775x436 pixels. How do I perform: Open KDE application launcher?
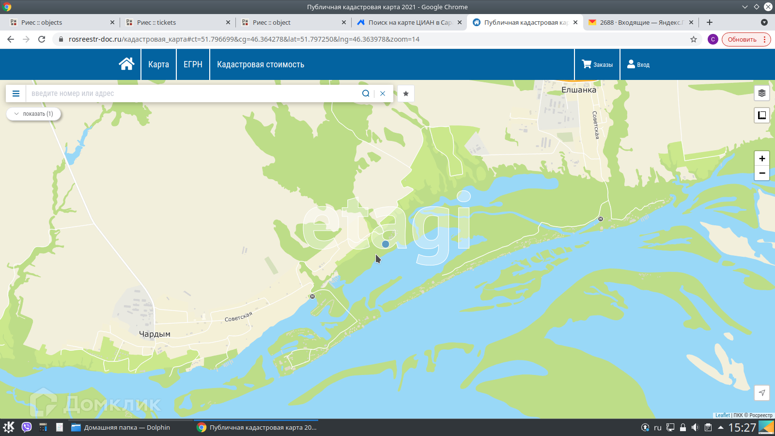point(9,427)
